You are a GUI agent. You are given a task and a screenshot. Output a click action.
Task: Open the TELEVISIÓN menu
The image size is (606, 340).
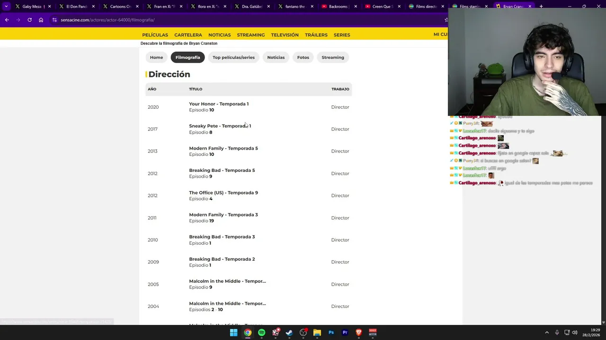click(x=285, y=35)
